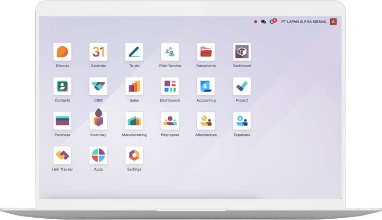Launch the CRM app
Screen dimensions: 382x220
98,86
